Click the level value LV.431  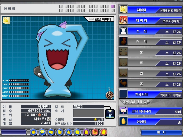coord(36,123)
